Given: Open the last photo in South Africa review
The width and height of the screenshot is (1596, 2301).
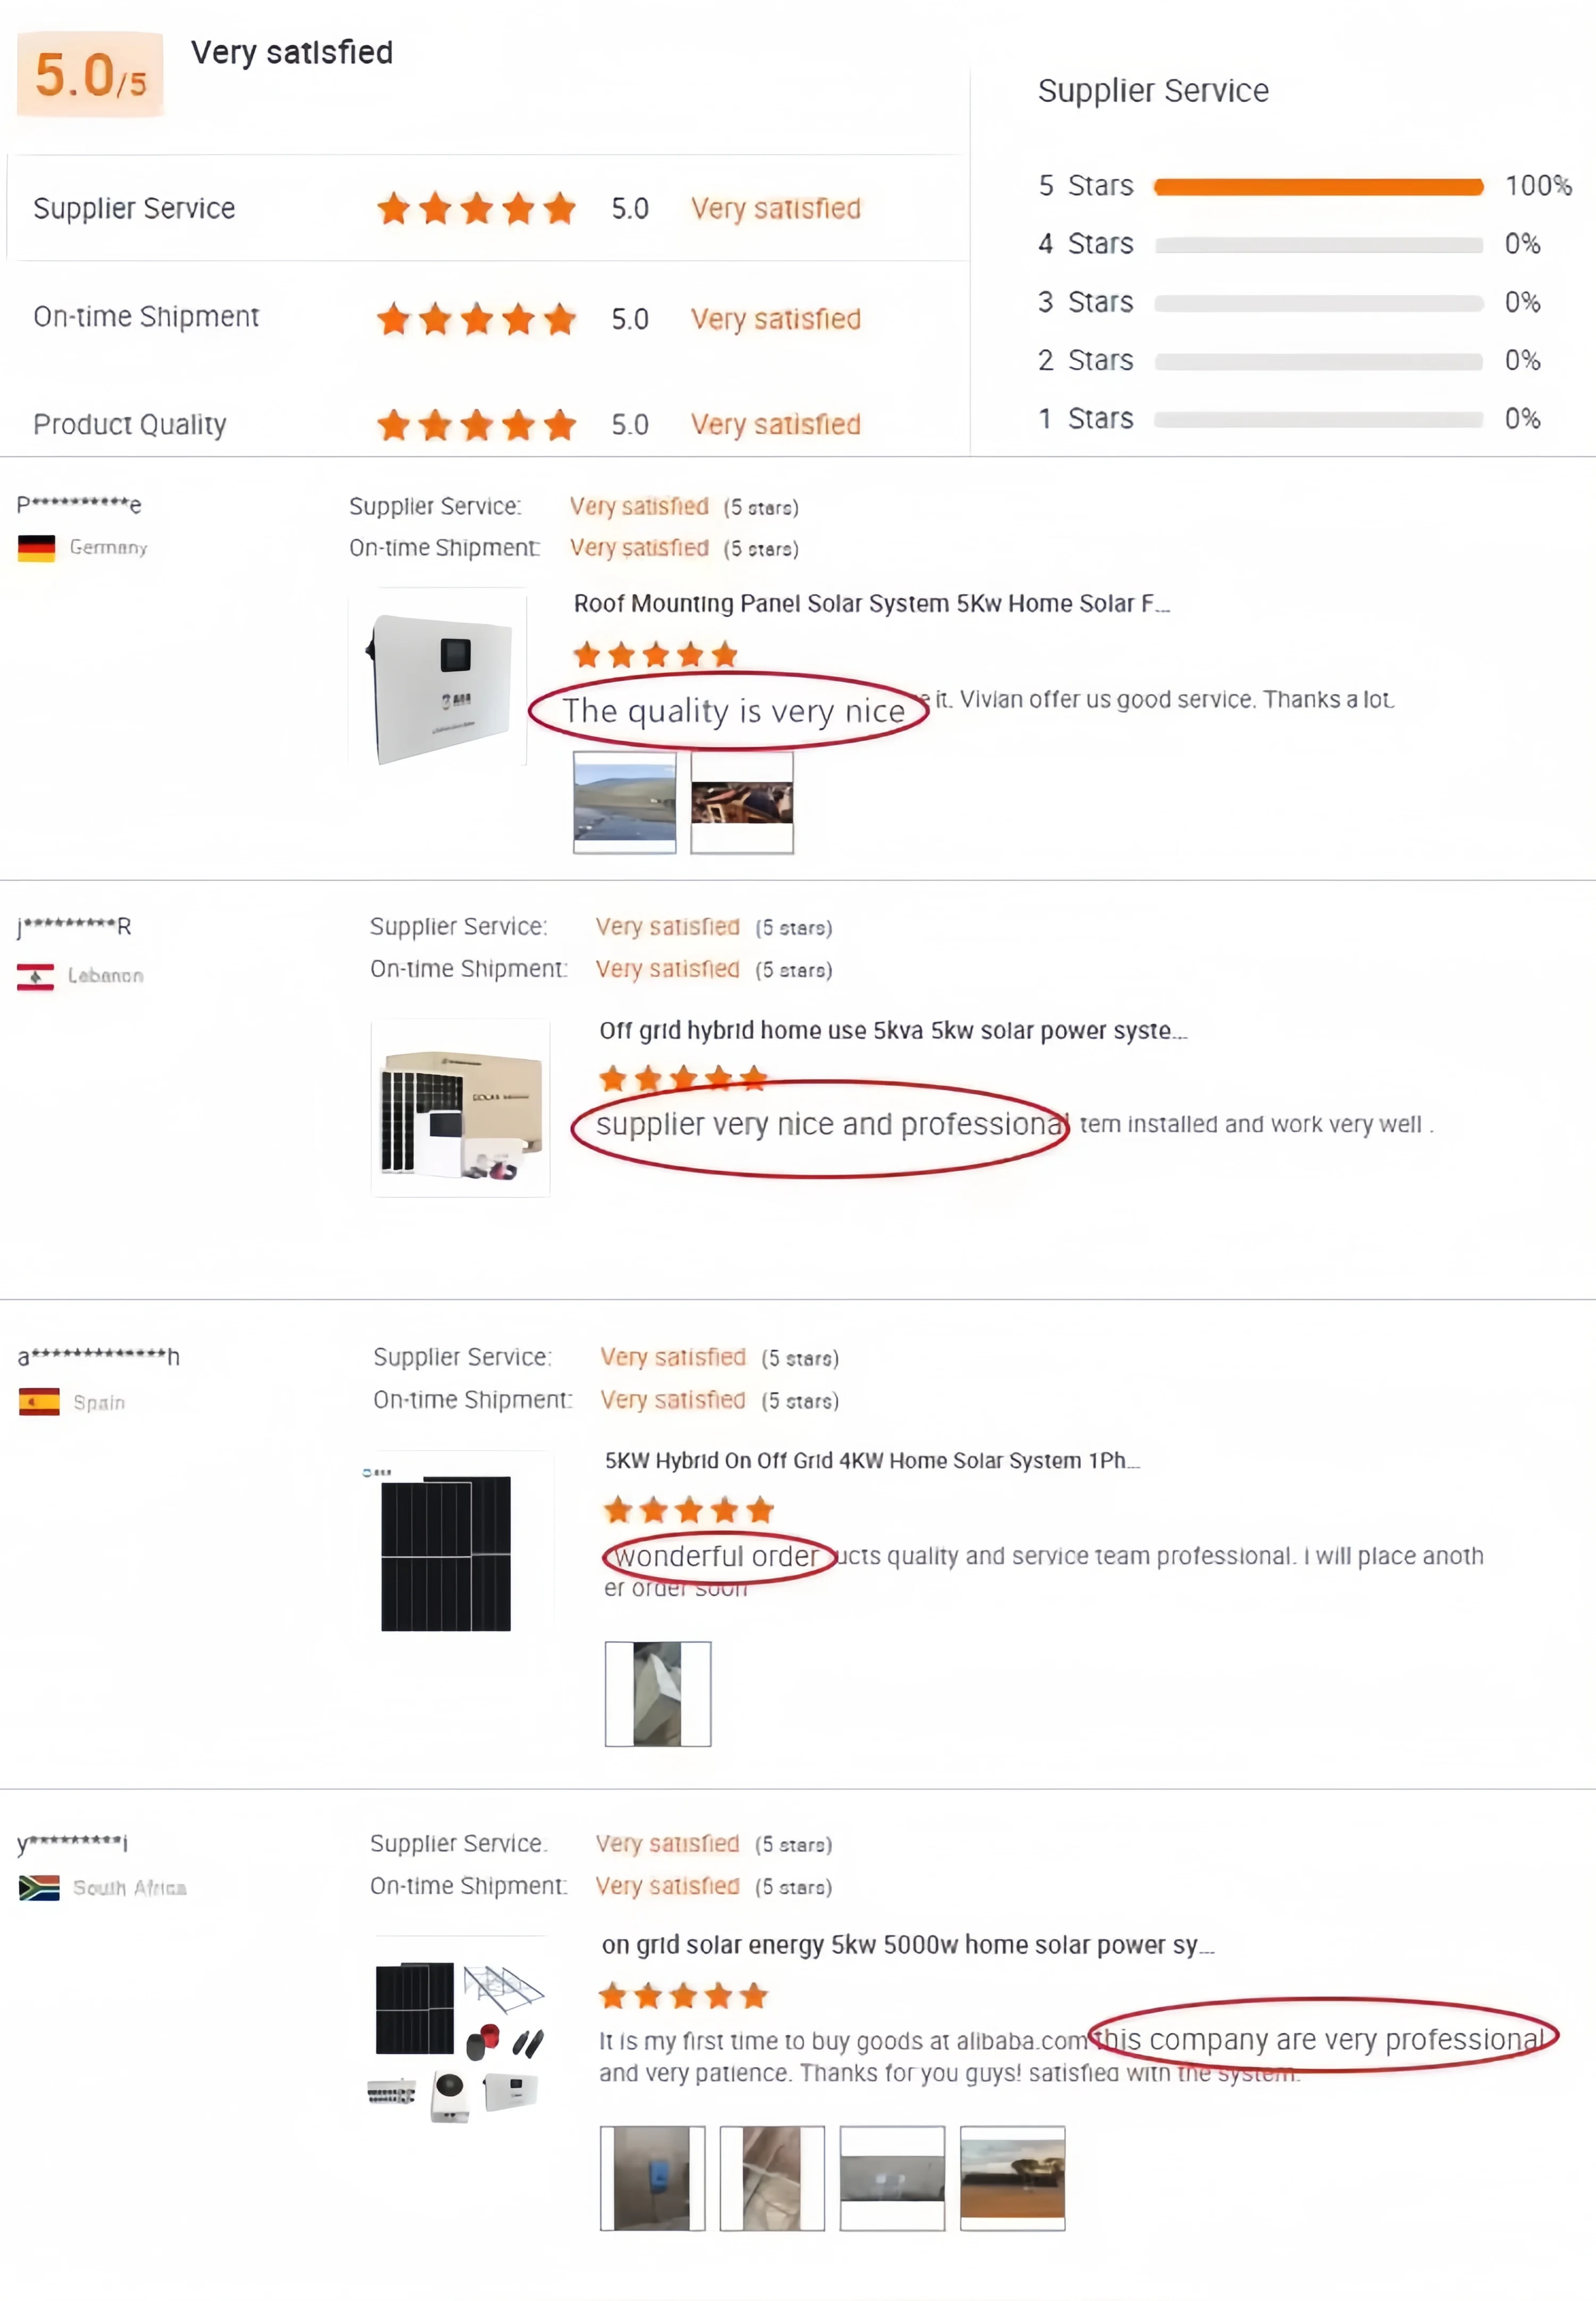Looking at the screenshot, I should pos(1012,2177).
